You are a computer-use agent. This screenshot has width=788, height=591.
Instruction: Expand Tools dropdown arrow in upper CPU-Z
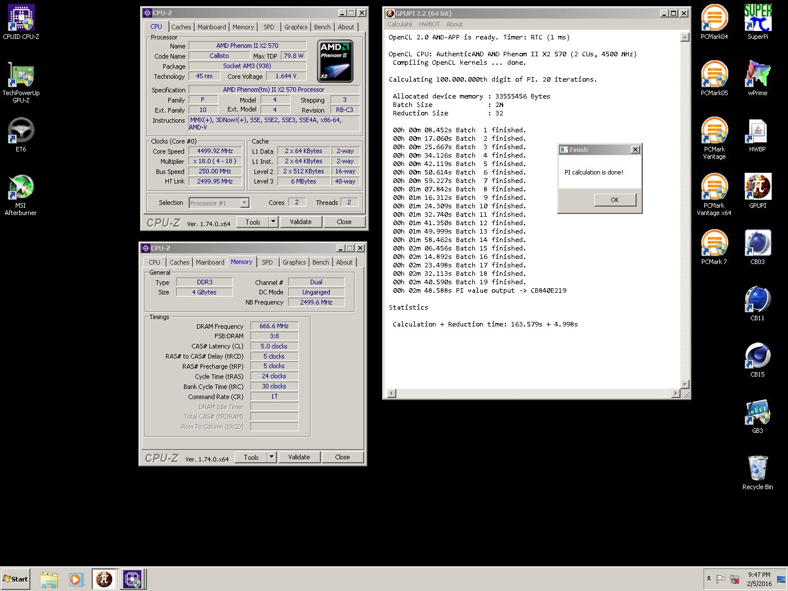(274, 222)
